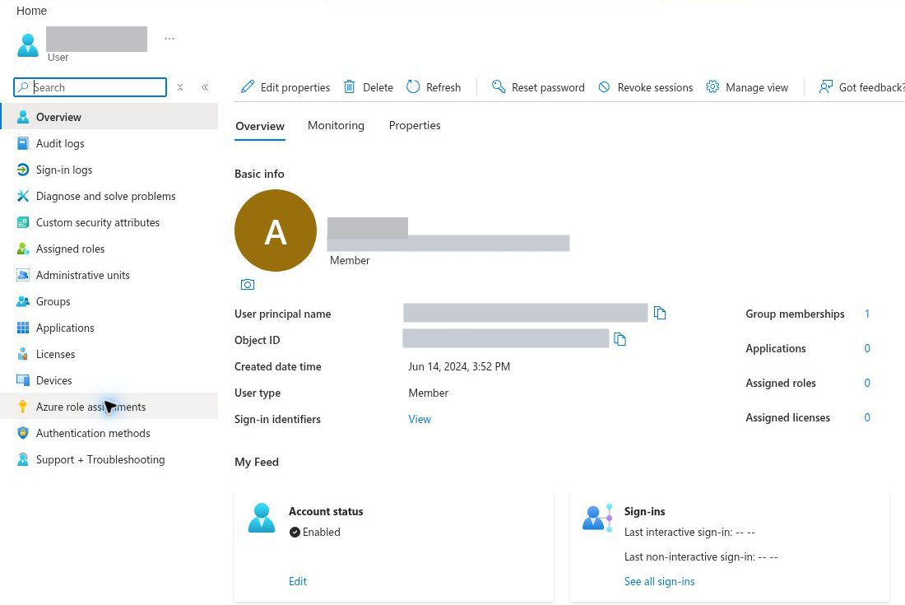This screenshot has width=905, height=605.
Task: Click the 'Enabled' account status text
Action: point(321,533)
